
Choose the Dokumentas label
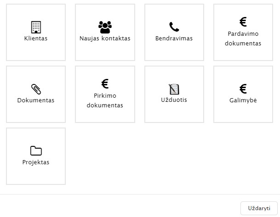36,100
